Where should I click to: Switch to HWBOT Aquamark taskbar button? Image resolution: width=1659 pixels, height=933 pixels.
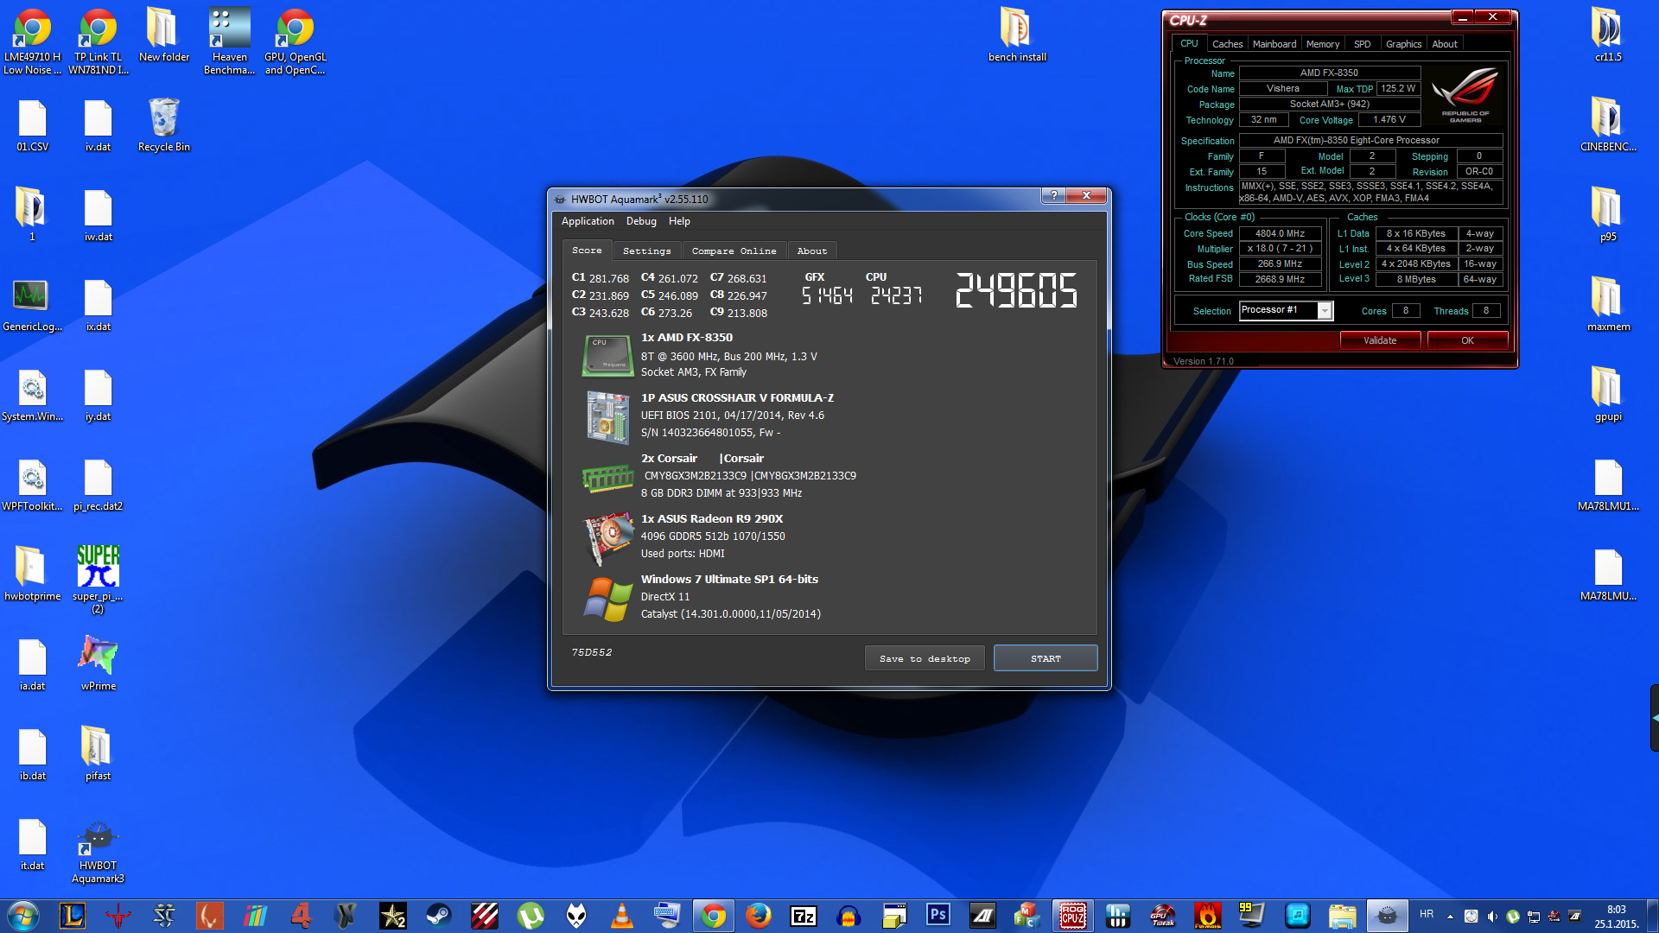coord(1388,915)
